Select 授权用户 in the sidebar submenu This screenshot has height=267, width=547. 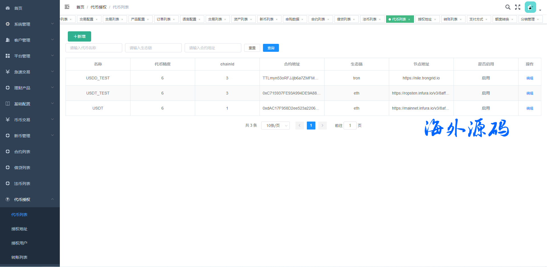click(x=19, y=243)
